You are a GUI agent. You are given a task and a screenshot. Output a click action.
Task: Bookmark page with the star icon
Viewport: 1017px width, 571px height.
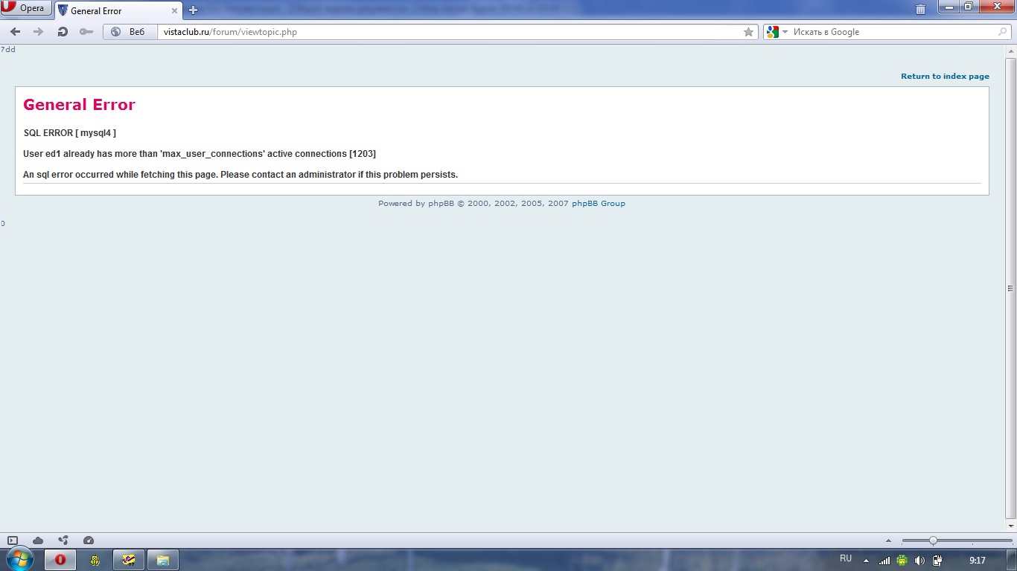pos(748,32)
